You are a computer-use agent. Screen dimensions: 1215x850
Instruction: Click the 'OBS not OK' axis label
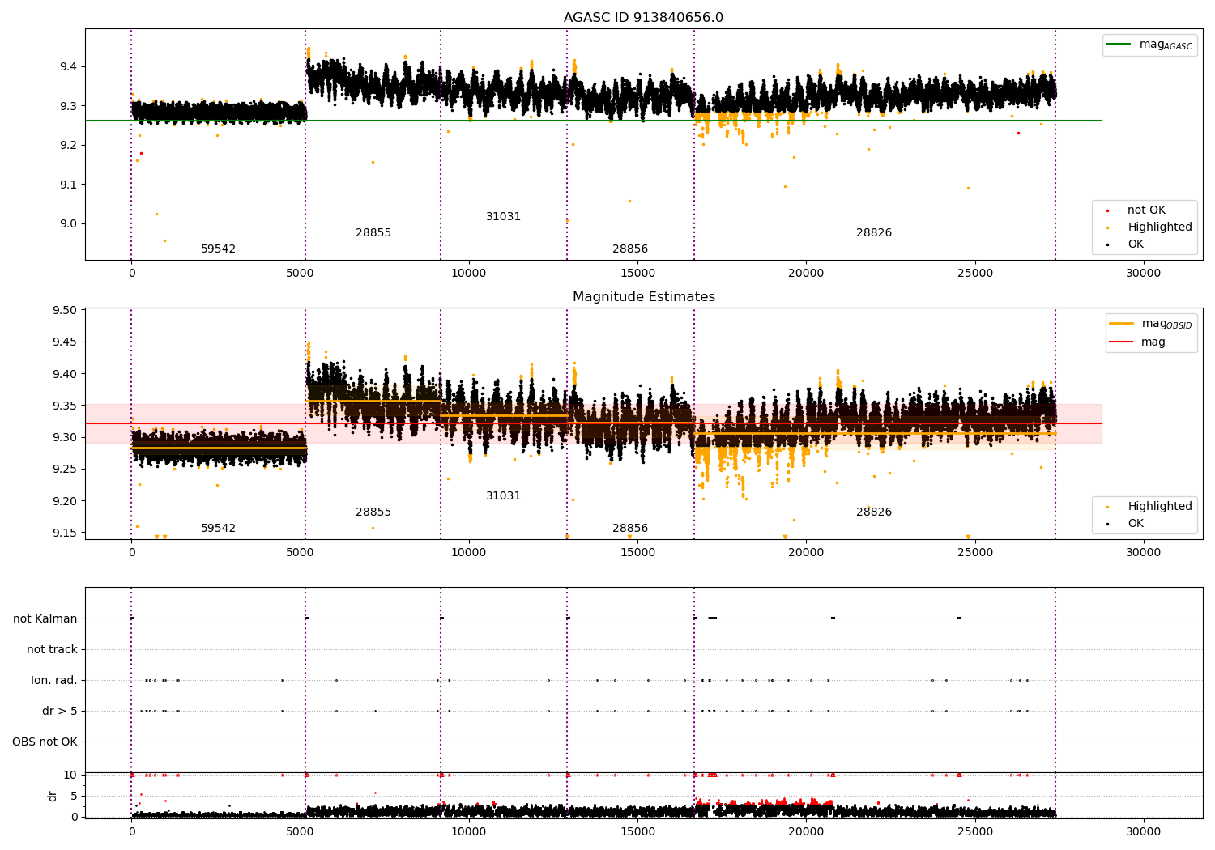click(x=45, y=742)
